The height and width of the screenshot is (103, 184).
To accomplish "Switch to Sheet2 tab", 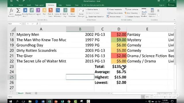I will (x=28, y=93).
